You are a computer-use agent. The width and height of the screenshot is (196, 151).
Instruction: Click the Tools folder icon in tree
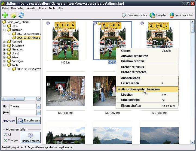click(x=9, y=65)
